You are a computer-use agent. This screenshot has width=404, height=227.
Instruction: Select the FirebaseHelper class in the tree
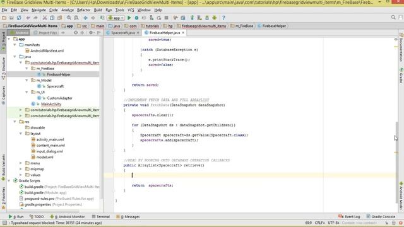coord(59,74)
